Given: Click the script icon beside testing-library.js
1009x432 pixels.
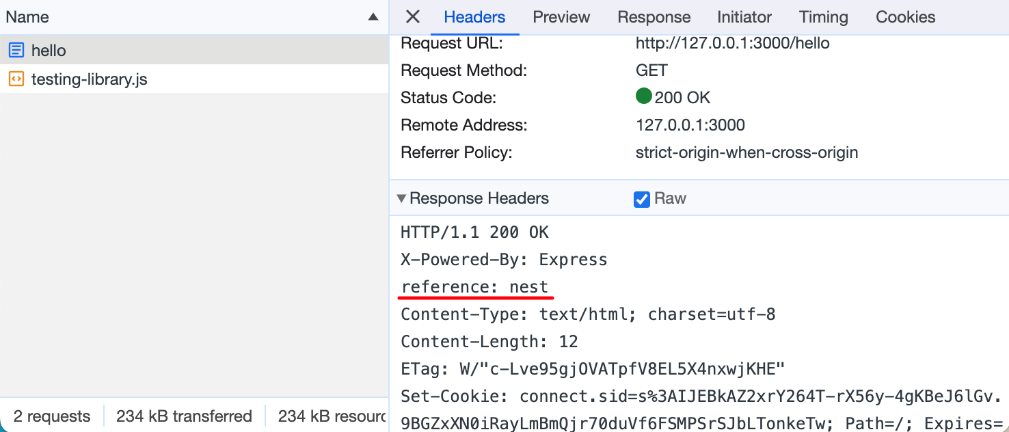Looking at the screenshot, I should pos(16,79).
